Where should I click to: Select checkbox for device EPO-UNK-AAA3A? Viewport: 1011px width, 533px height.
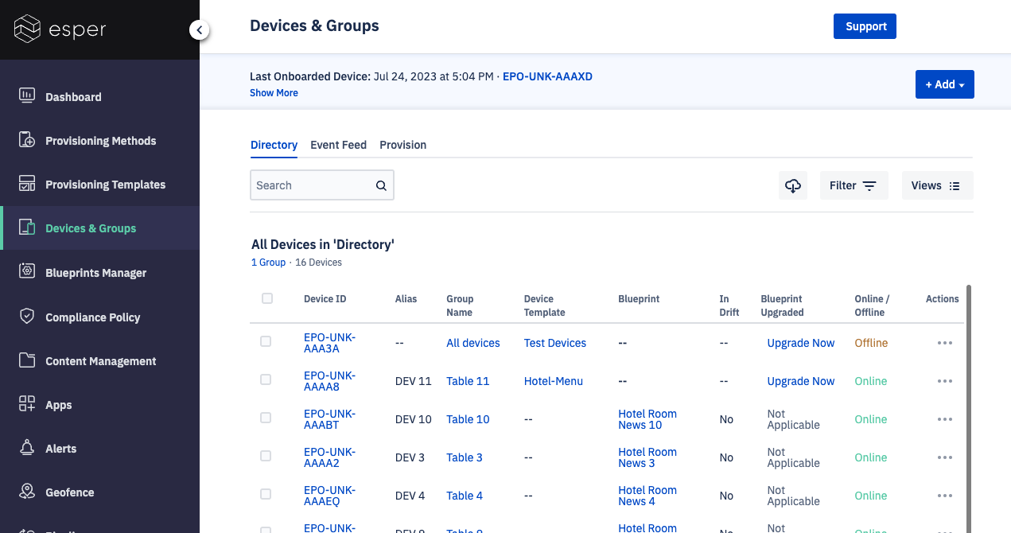[266, 341]
